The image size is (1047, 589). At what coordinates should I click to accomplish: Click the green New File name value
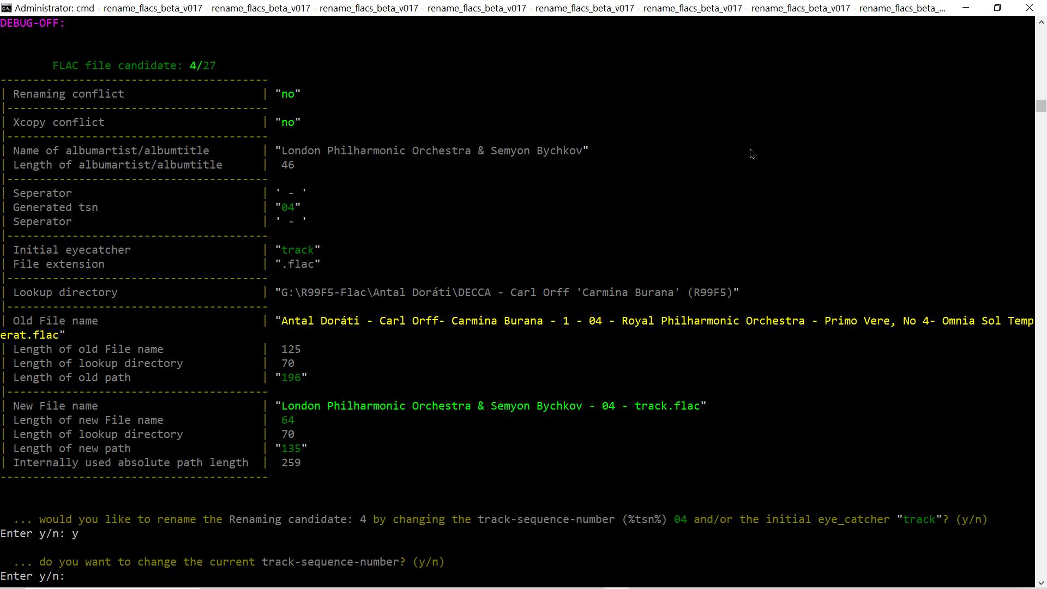[x=491, y=406]
